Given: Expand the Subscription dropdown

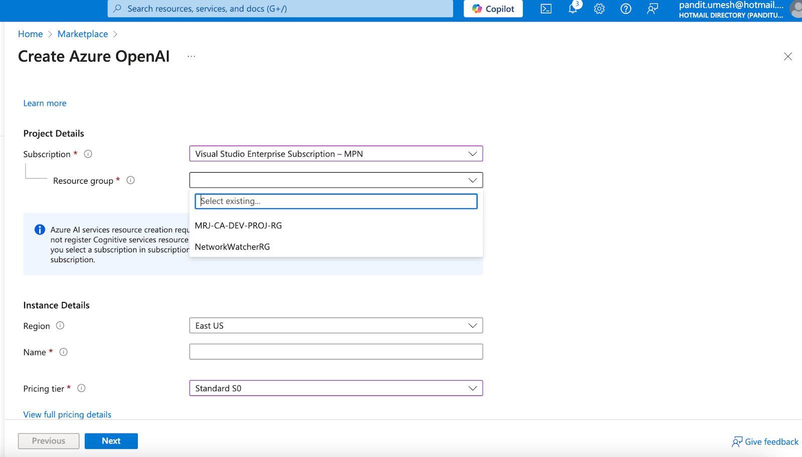Looking at the screenshot, I should 336,154.
